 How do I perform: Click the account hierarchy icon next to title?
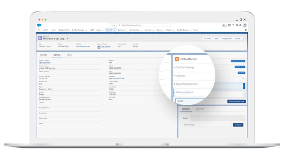coord(68,39)
